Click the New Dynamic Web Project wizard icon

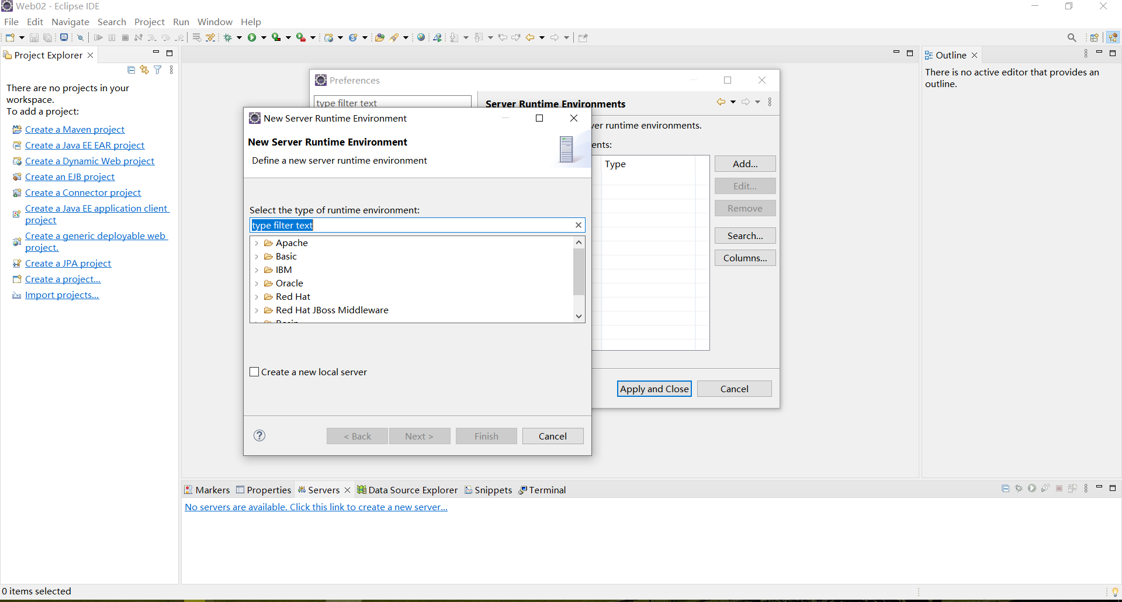click(329, 37)
